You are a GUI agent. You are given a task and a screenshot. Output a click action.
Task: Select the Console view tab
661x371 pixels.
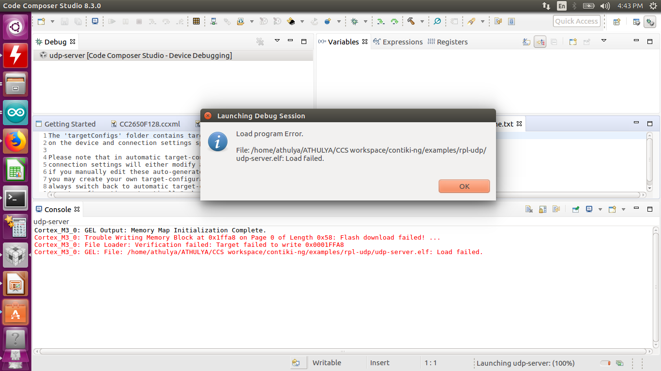[x=58, y=210]
